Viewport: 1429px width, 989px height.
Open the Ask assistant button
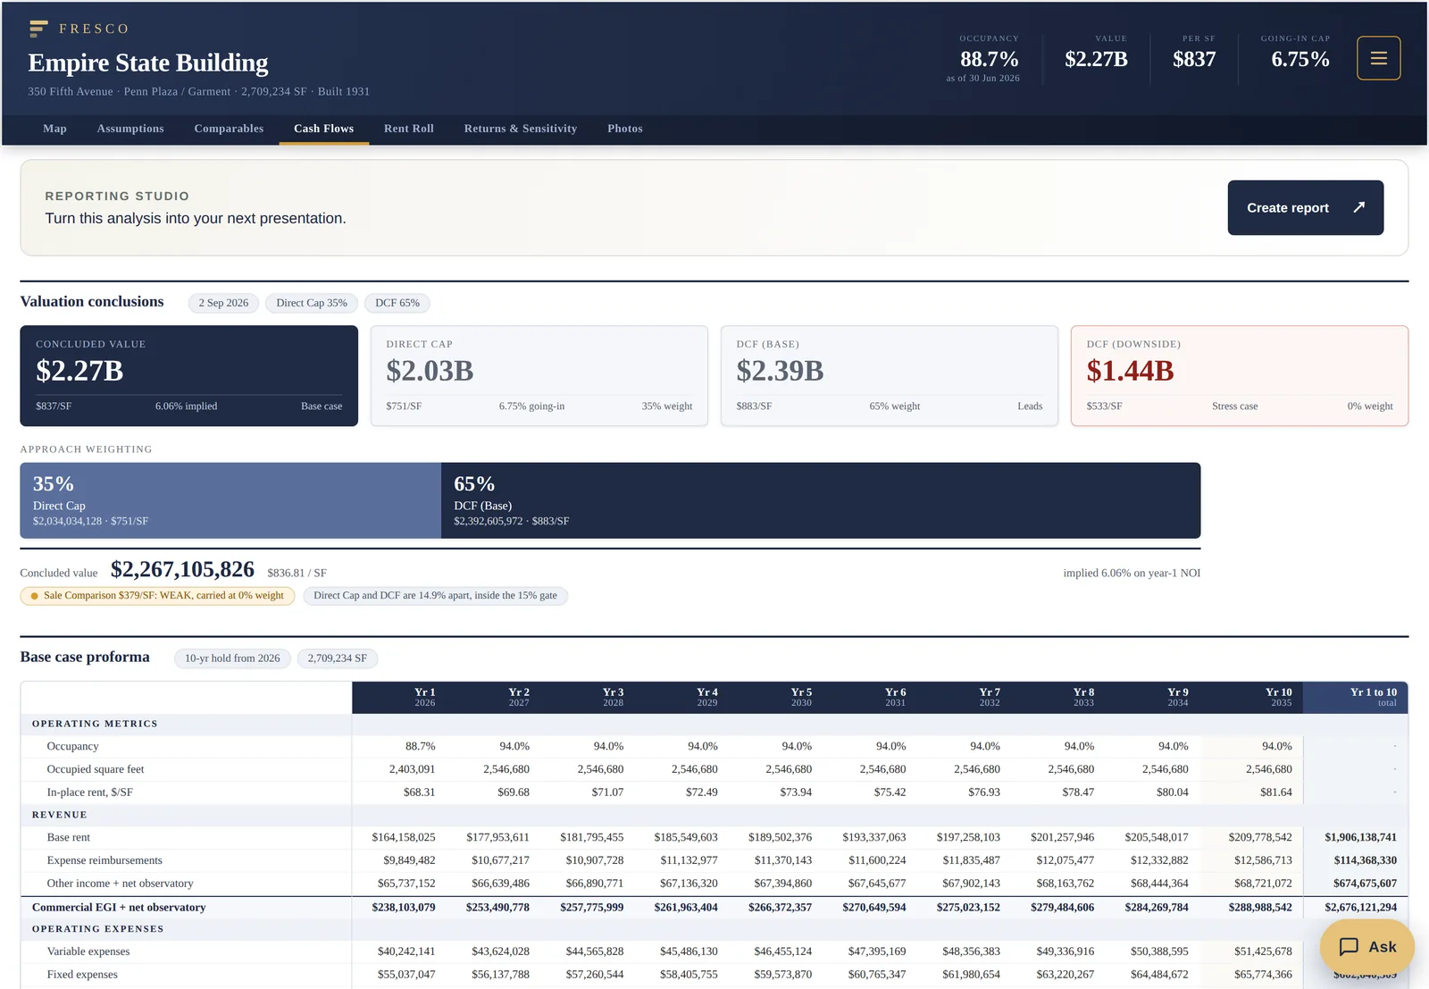tap(1366, 947)
